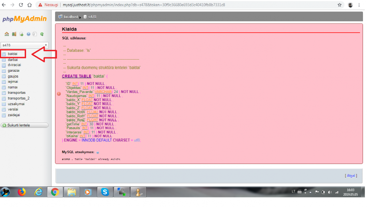Click the Sukurti lentele button
367x207 pixels.
[x=25, y=125]
